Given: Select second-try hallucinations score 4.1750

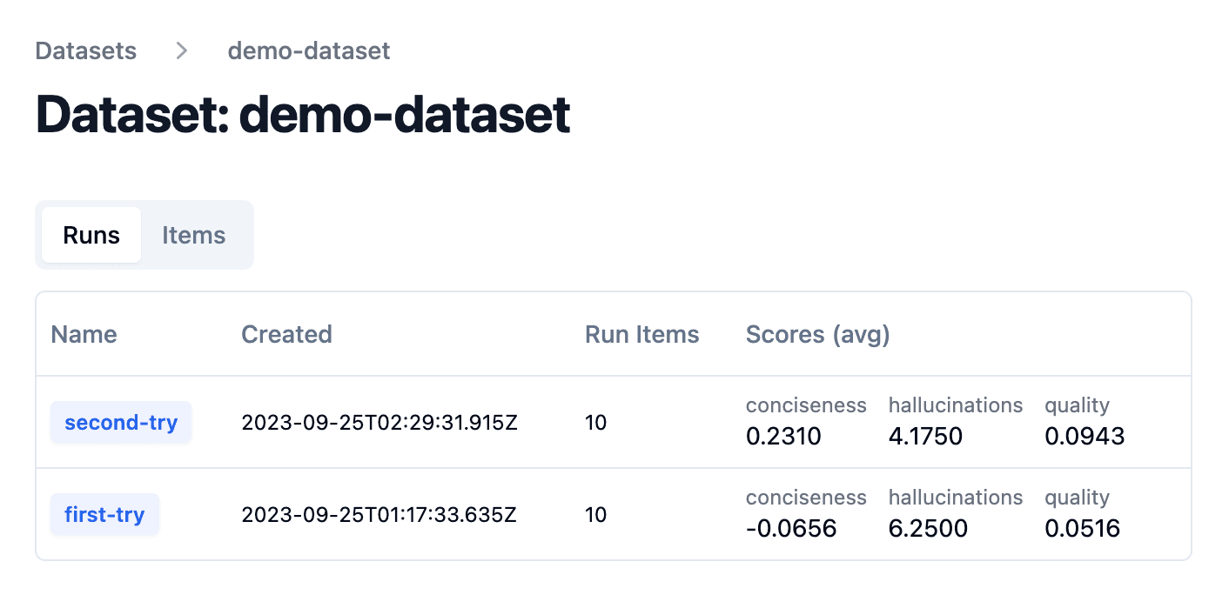Looking at the screenshot, I should tap(925, 436).
